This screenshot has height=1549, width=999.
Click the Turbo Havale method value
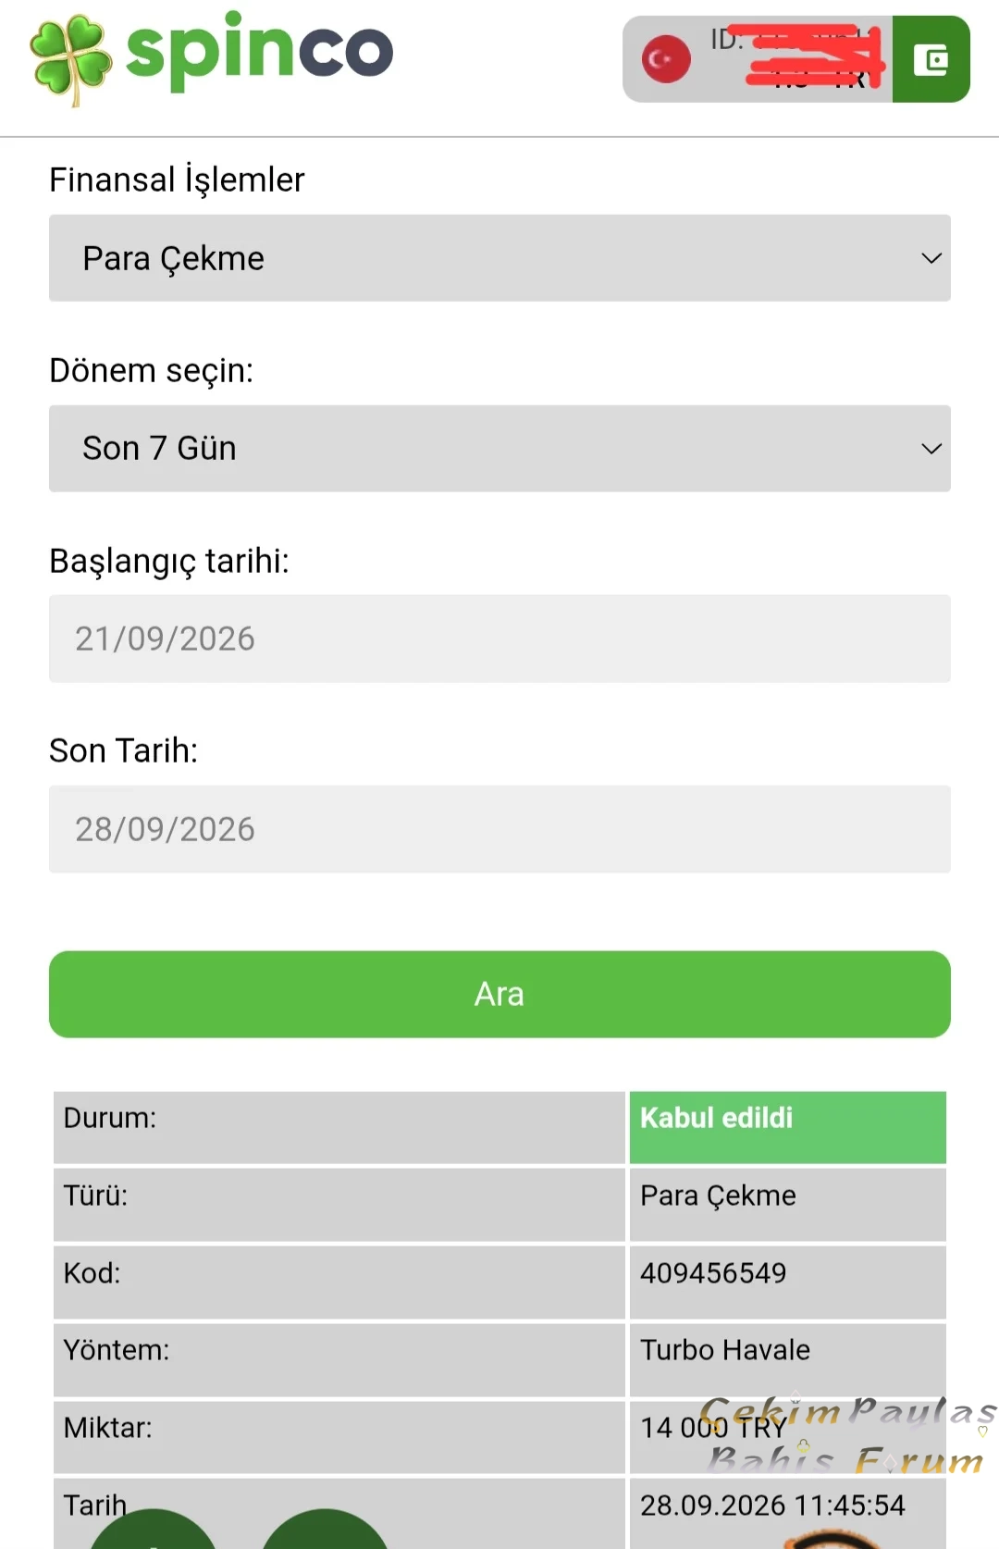pyautogui.click(x=725, y=1350)
